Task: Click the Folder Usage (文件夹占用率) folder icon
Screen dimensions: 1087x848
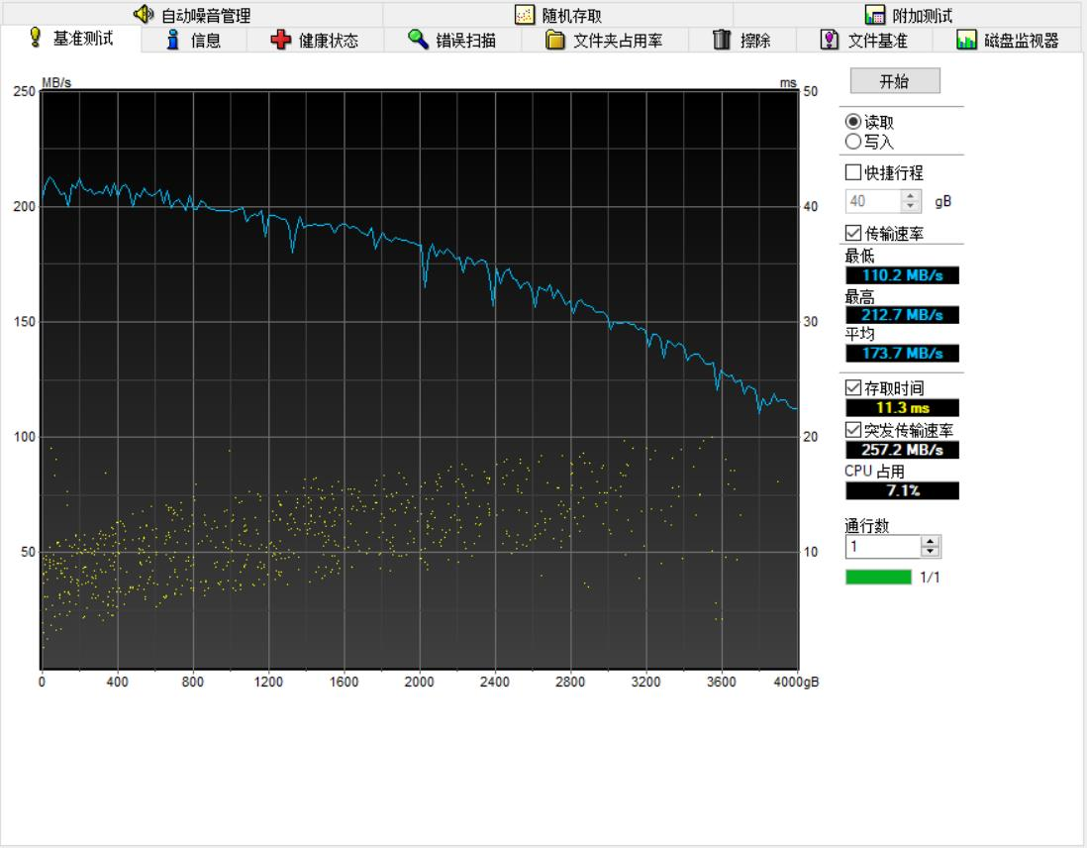Action: pos(555,40)
